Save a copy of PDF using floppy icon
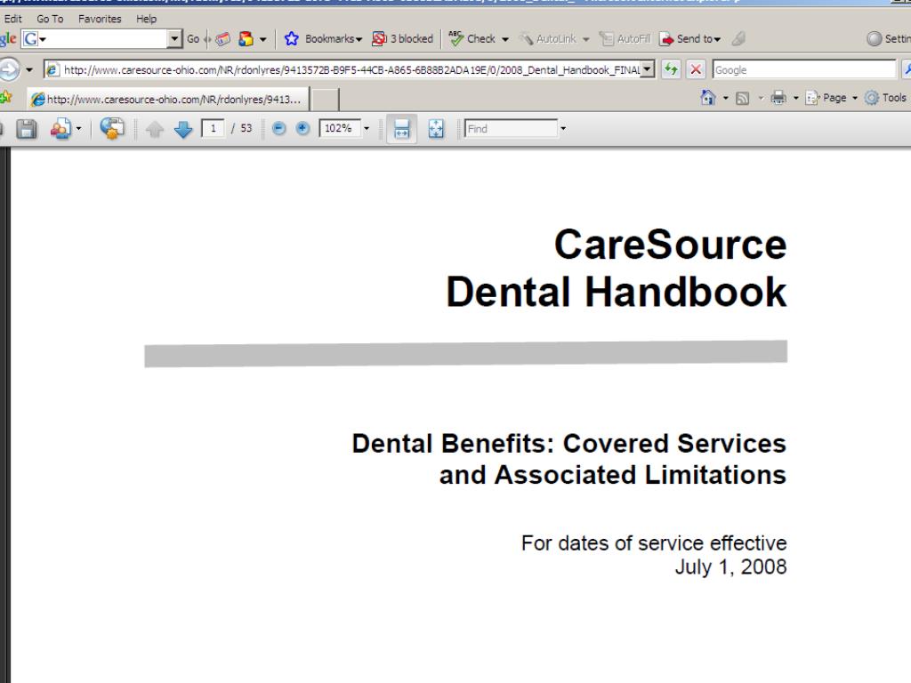The image size is (911, 683). coord(26,128)
